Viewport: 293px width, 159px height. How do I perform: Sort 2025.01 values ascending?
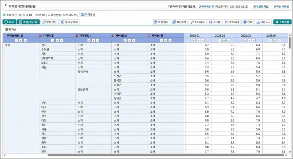pyautogui.click(x=194, y=40)
